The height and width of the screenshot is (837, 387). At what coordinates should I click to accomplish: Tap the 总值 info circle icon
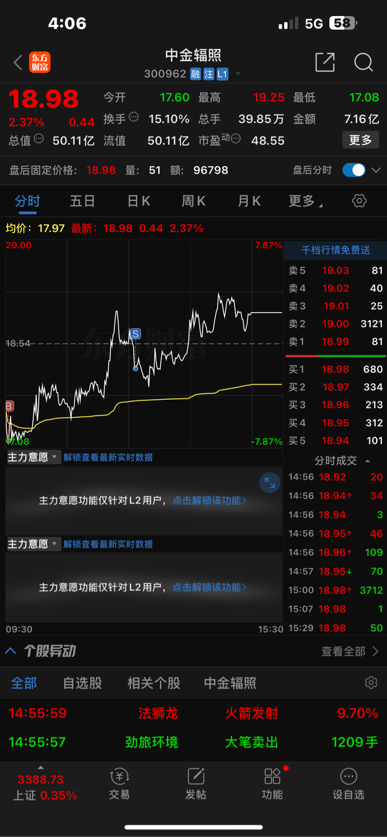[39, 138]
